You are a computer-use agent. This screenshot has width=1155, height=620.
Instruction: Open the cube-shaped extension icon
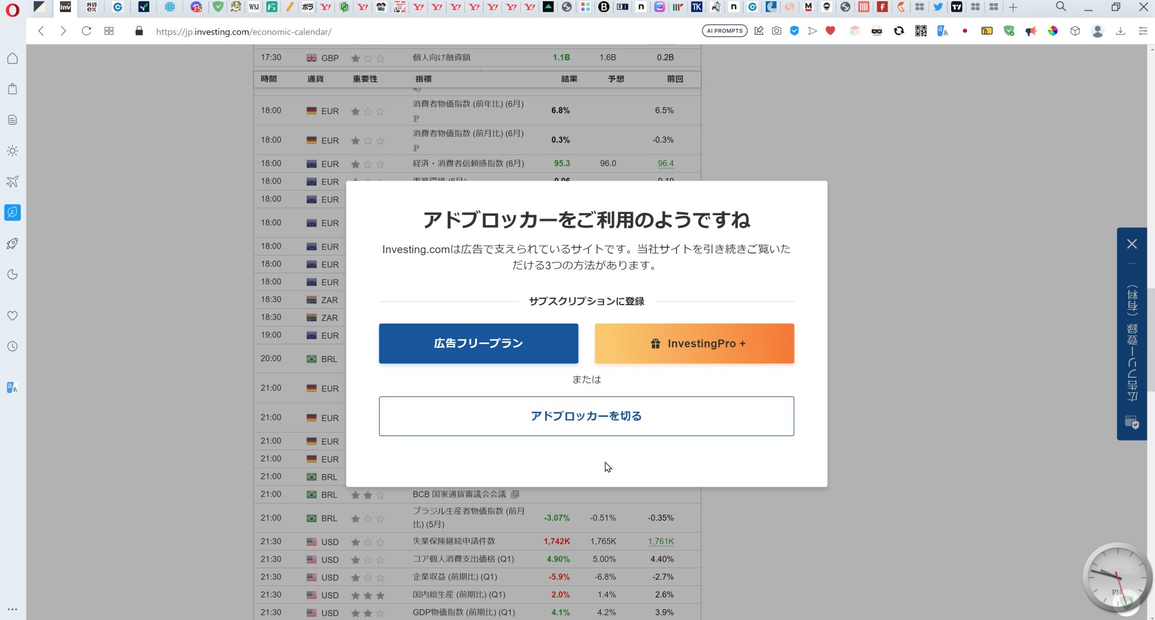point(1075,31)
